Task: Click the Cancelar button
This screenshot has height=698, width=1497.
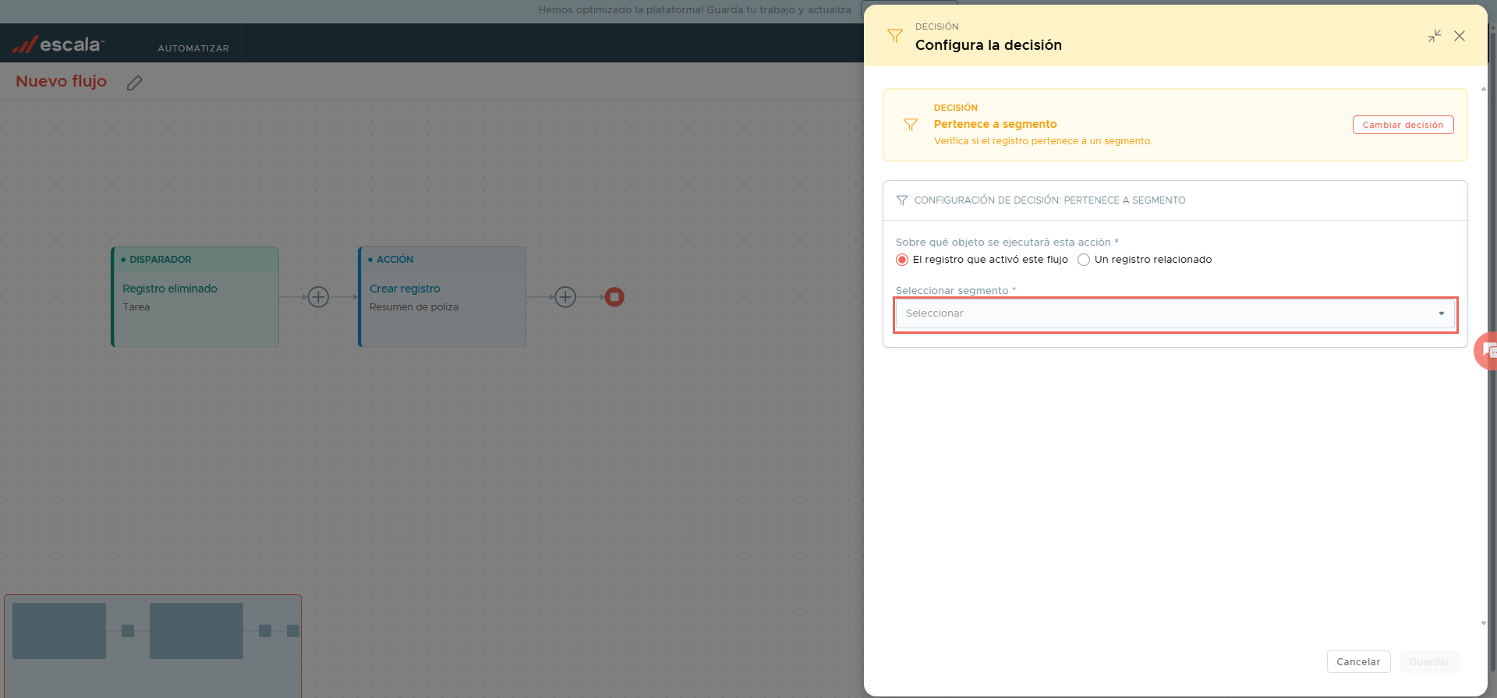Action: click(1358, 662)
